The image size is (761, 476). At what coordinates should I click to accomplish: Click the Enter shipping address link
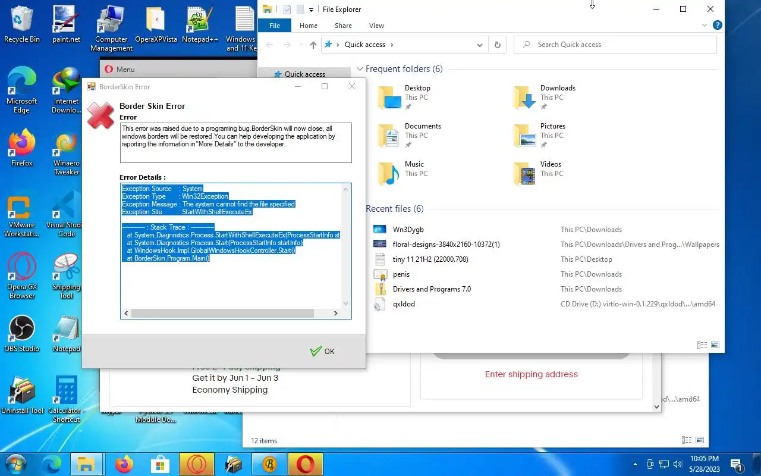(531, 374)
